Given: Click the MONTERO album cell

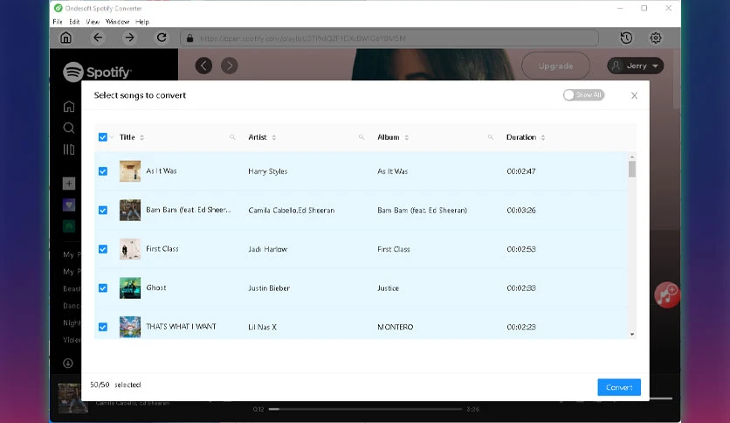Looking at the screenshot, I should [x=396, y=327].
